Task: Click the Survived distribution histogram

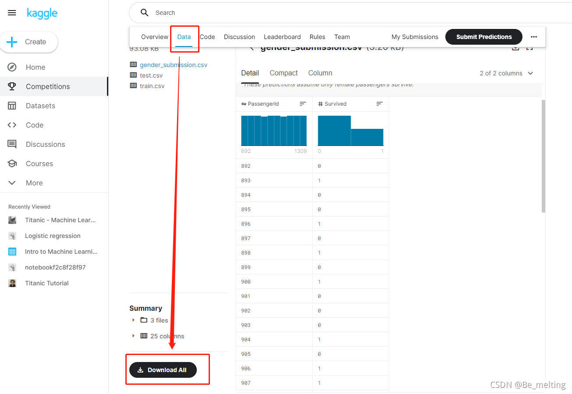Action: pyautogui.click(x=351, y=131)
